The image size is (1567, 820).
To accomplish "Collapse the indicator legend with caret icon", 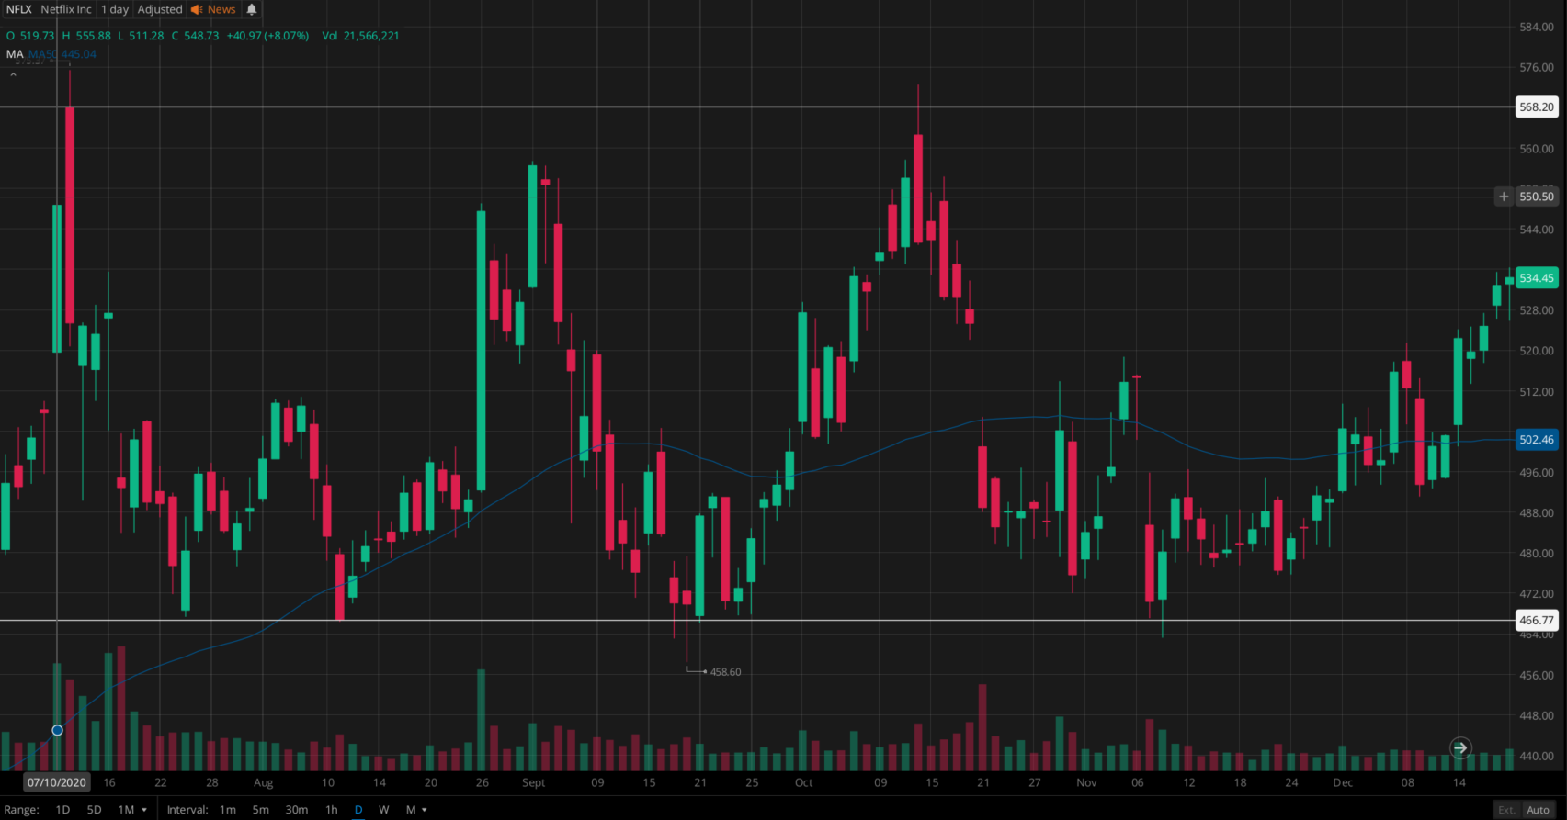I will pos(14,75).
